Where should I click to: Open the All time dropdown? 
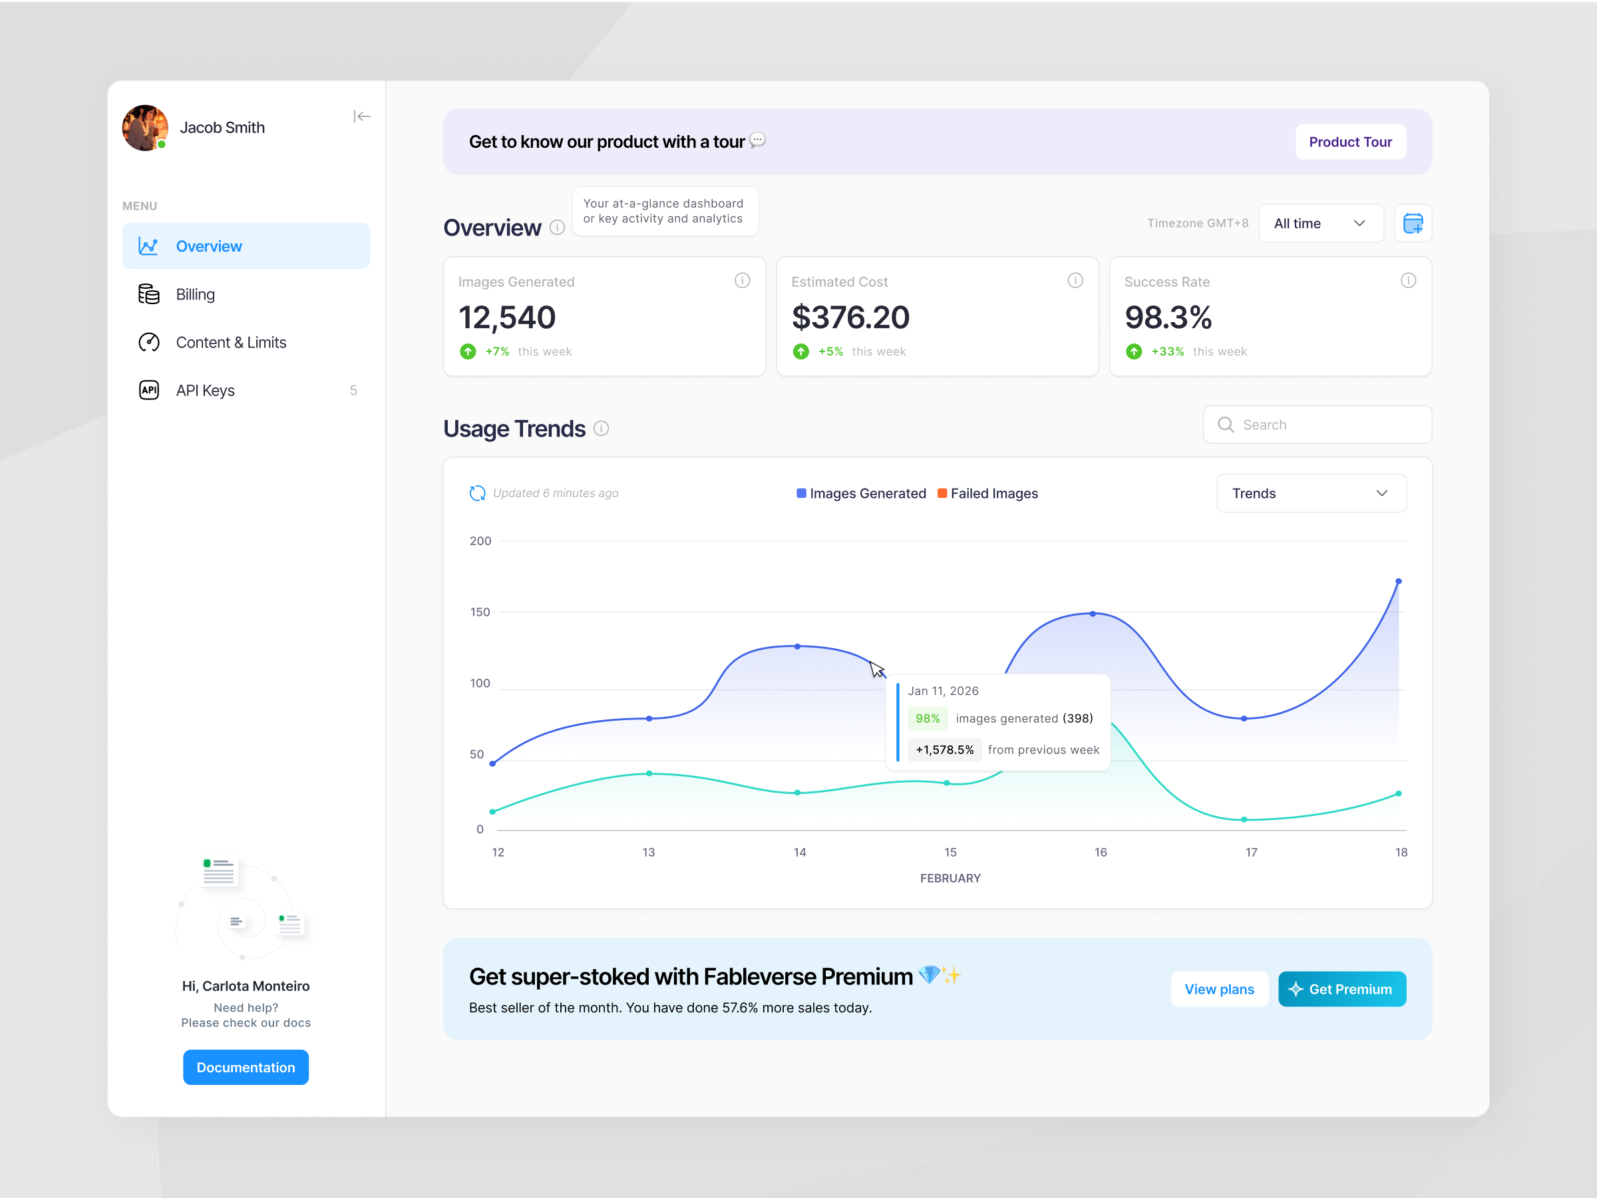(x=1320, y=223)
